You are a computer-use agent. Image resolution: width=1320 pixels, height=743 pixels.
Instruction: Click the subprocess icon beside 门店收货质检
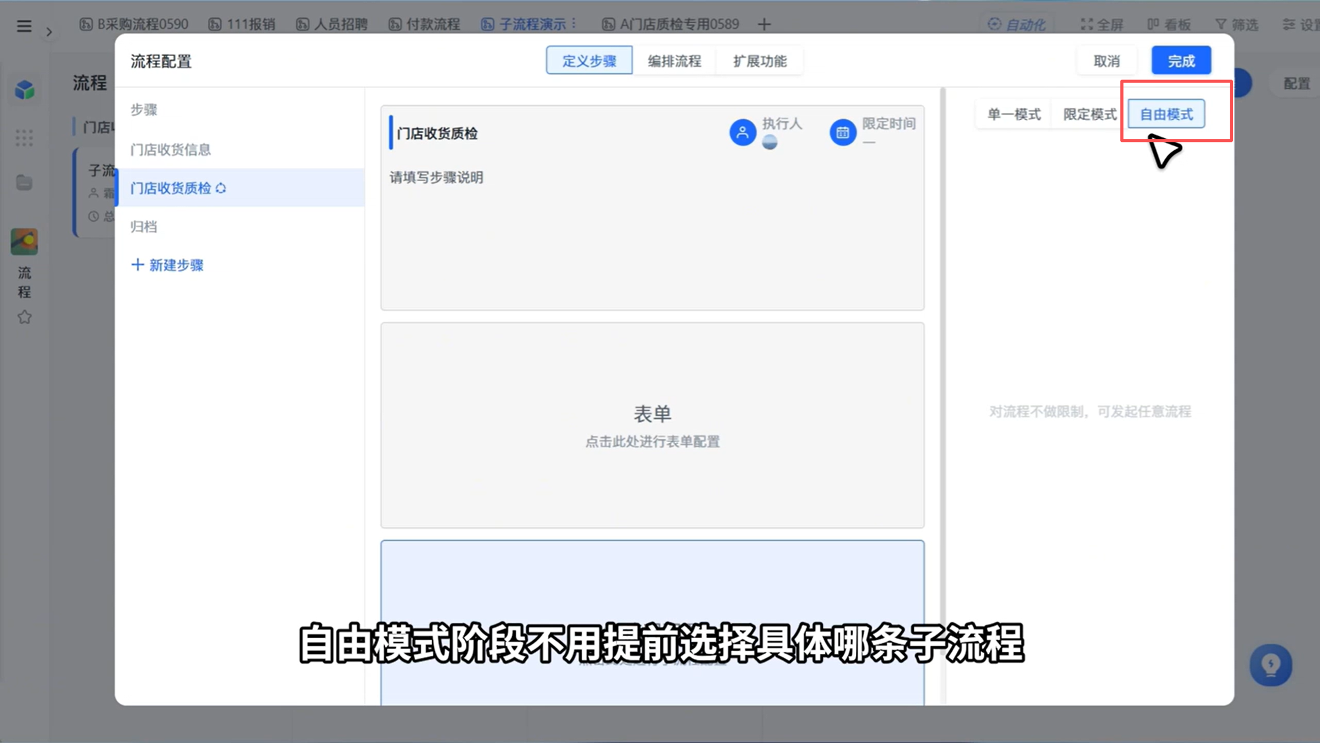[x=221, y=188]
